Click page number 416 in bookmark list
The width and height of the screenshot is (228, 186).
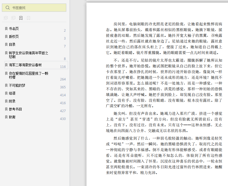(x=63, y=103)
